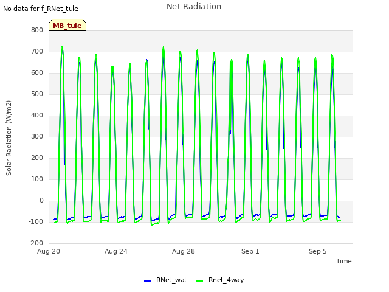
Task: Click the 200 y-axis tick label
Action: click(x=37, y=158)
